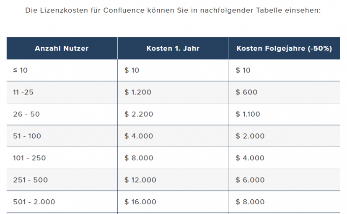Click the "Kosten 1. Jahr" column header
347x214 pixels.
coord(173,48)
